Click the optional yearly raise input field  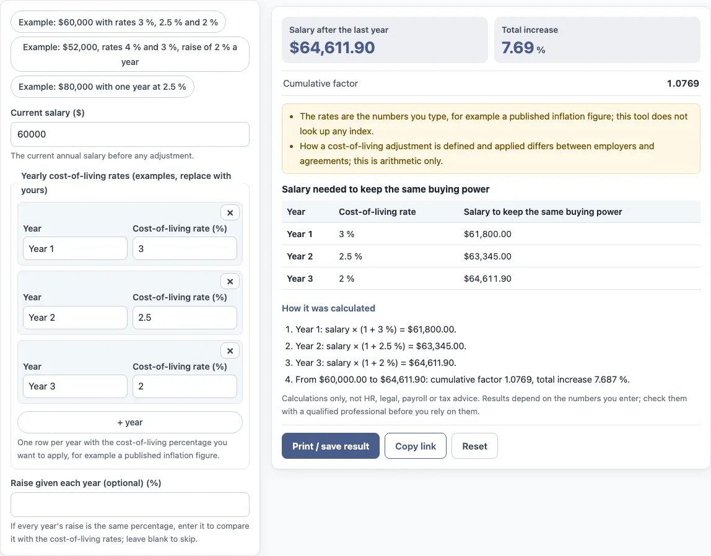pos(129,505)
